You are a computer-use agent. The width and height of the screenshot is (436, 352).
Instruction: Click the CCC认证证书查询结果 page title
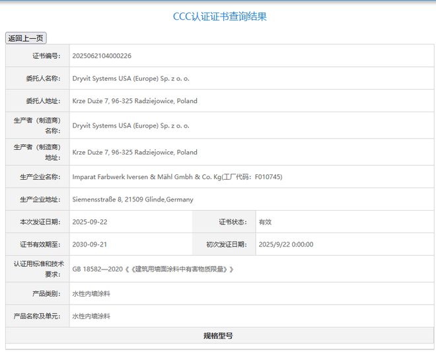click(x=219, y=17)
